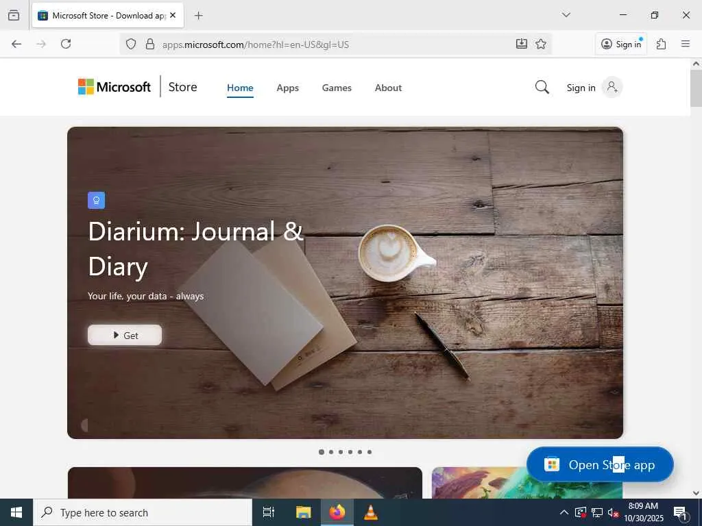Image resolution: width=702 pixels, height=526 pixels.
Task: Click the Firefox taskbar icon
Action: click(337, 512)
